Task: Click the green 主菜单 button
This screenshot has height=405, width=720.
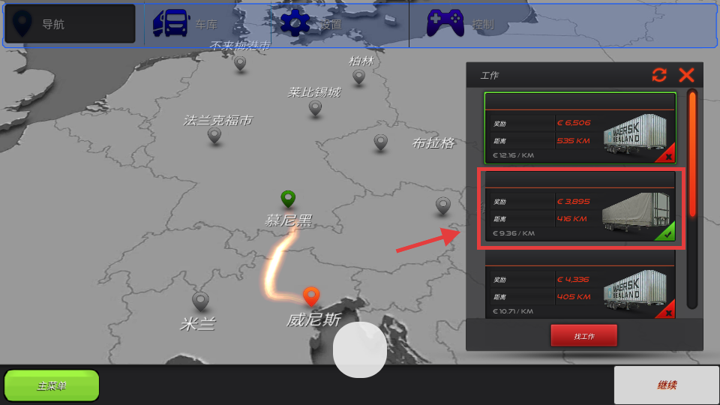Action: 52,385
